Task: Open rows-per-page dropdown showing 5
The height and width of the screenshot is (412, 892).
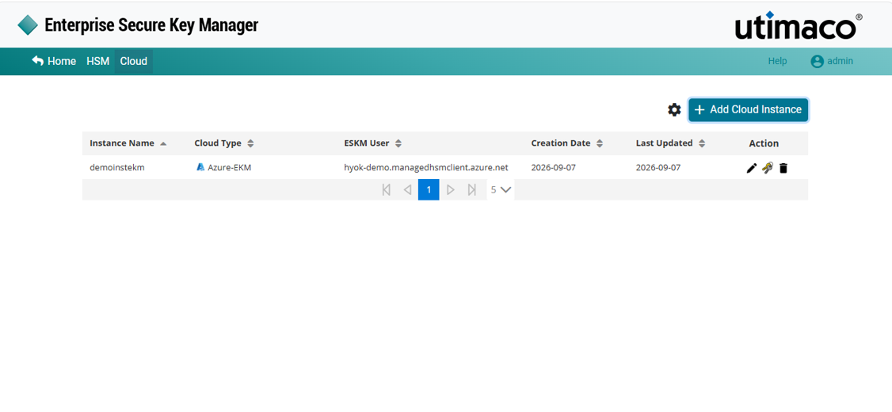Action: point(501,189)
